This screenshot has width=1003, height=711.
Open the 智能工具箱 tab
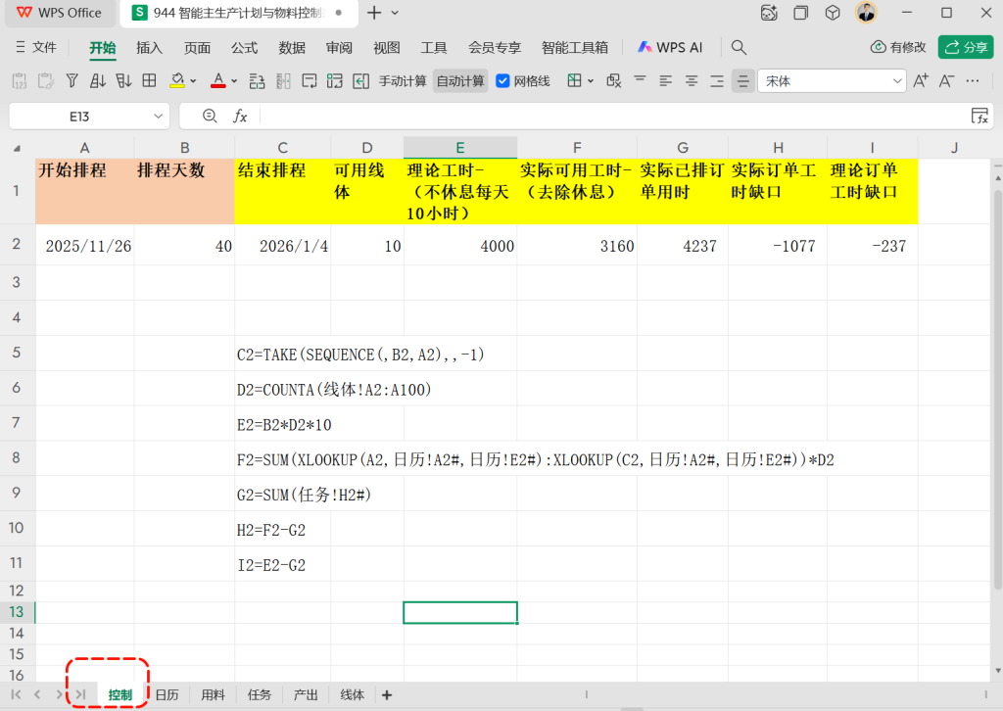pos(574,47)
